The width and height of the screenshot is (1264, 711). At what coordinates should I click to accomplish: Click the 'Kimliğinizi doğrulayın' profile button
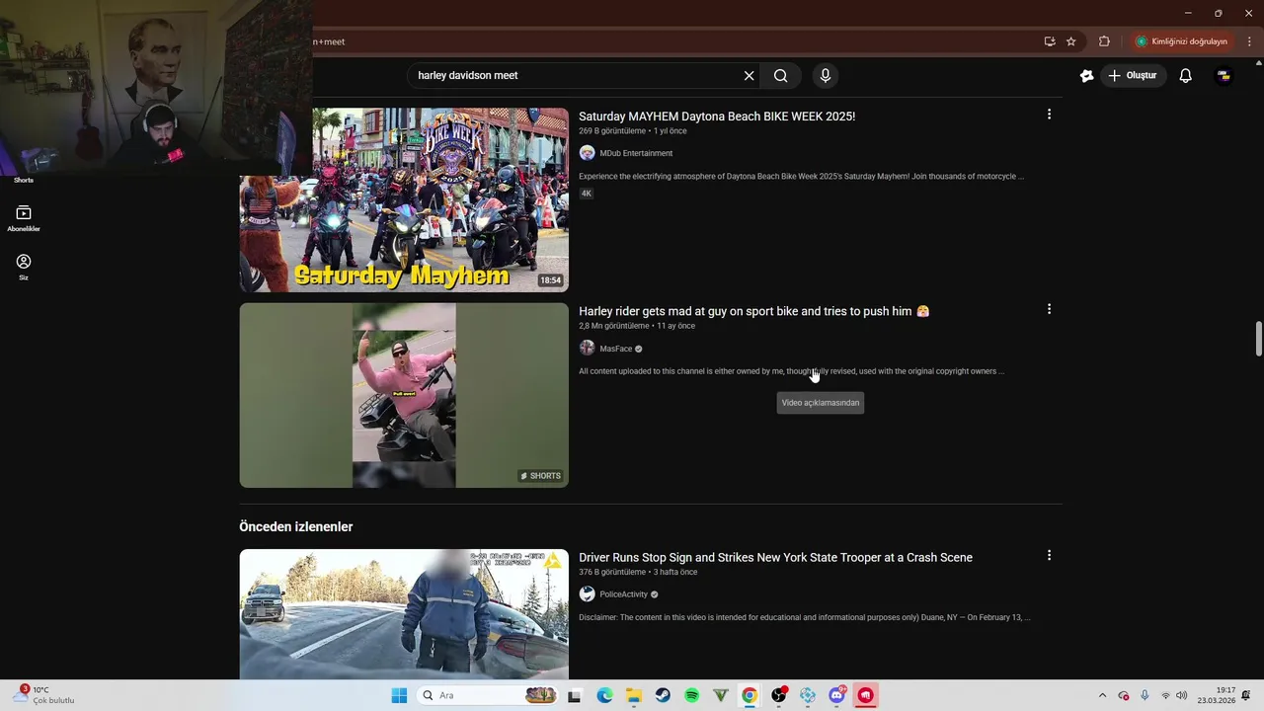1181,41
